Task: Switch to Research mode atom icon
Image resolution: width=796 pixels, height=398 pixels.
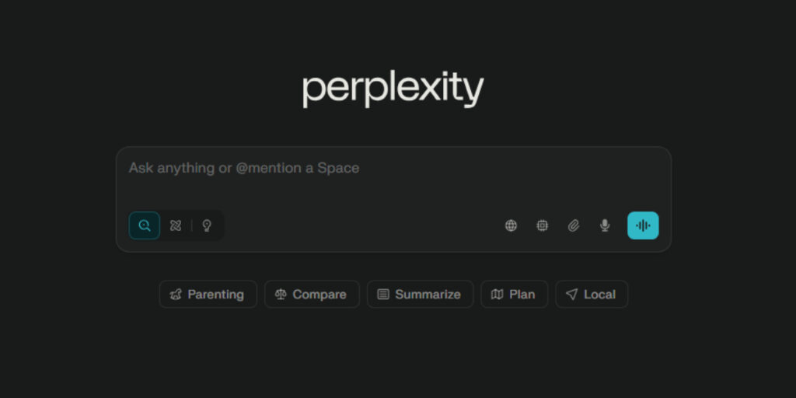Action: [x=176, y=225]
